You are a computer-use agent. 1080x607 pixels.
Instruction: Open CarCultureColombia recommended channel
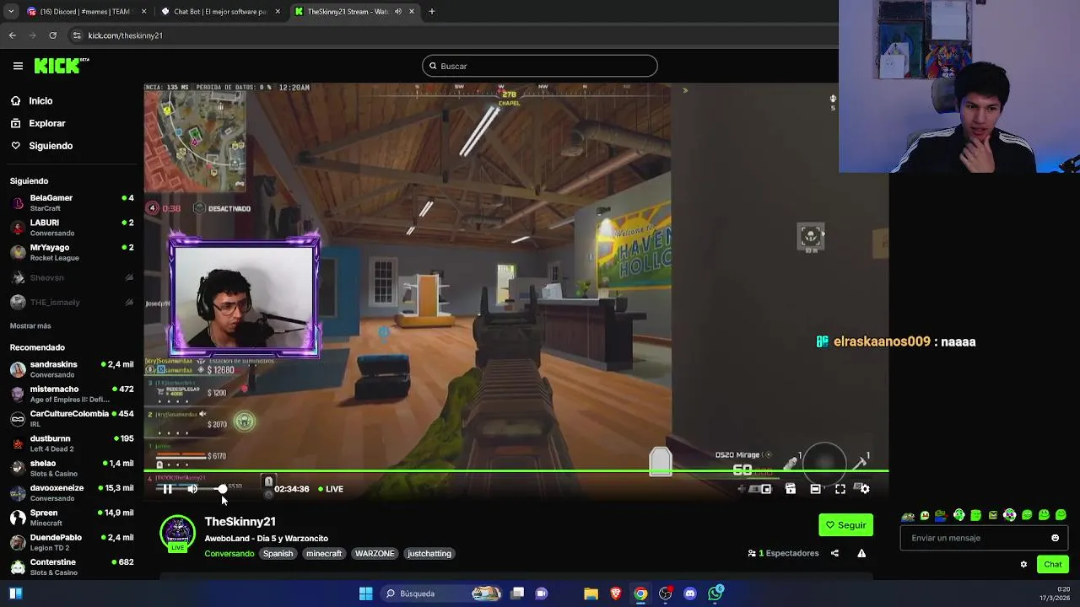tap(72, 418)
